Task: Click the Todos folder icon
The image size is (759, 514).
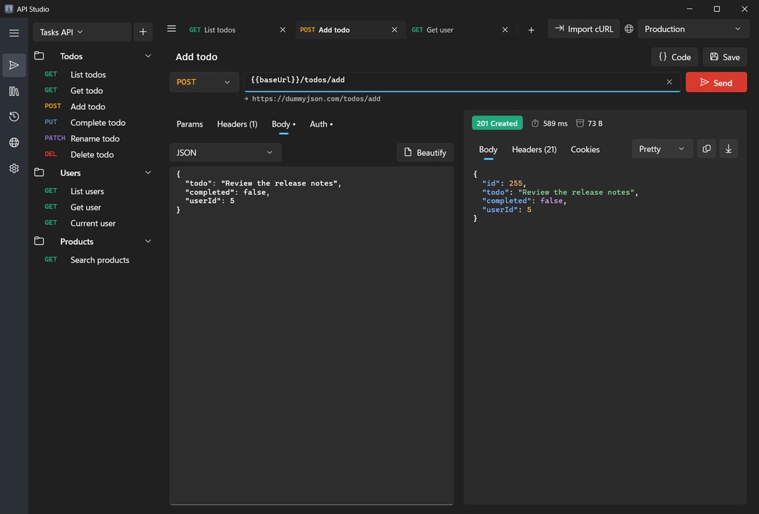Action: pyautogui.click(x=39, y=56)
